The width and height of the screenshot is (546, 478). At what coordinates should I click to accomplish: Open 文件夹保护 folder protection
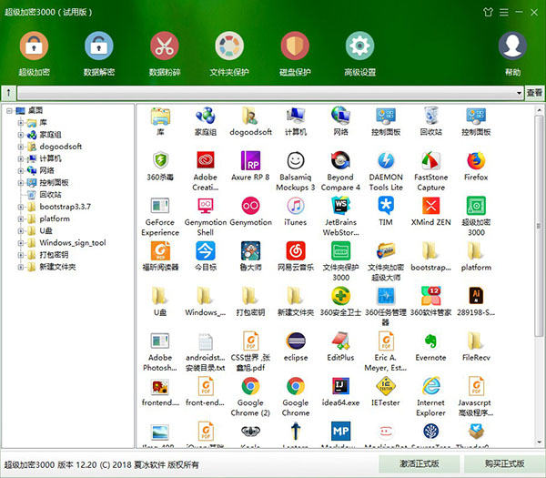(229, 47)
